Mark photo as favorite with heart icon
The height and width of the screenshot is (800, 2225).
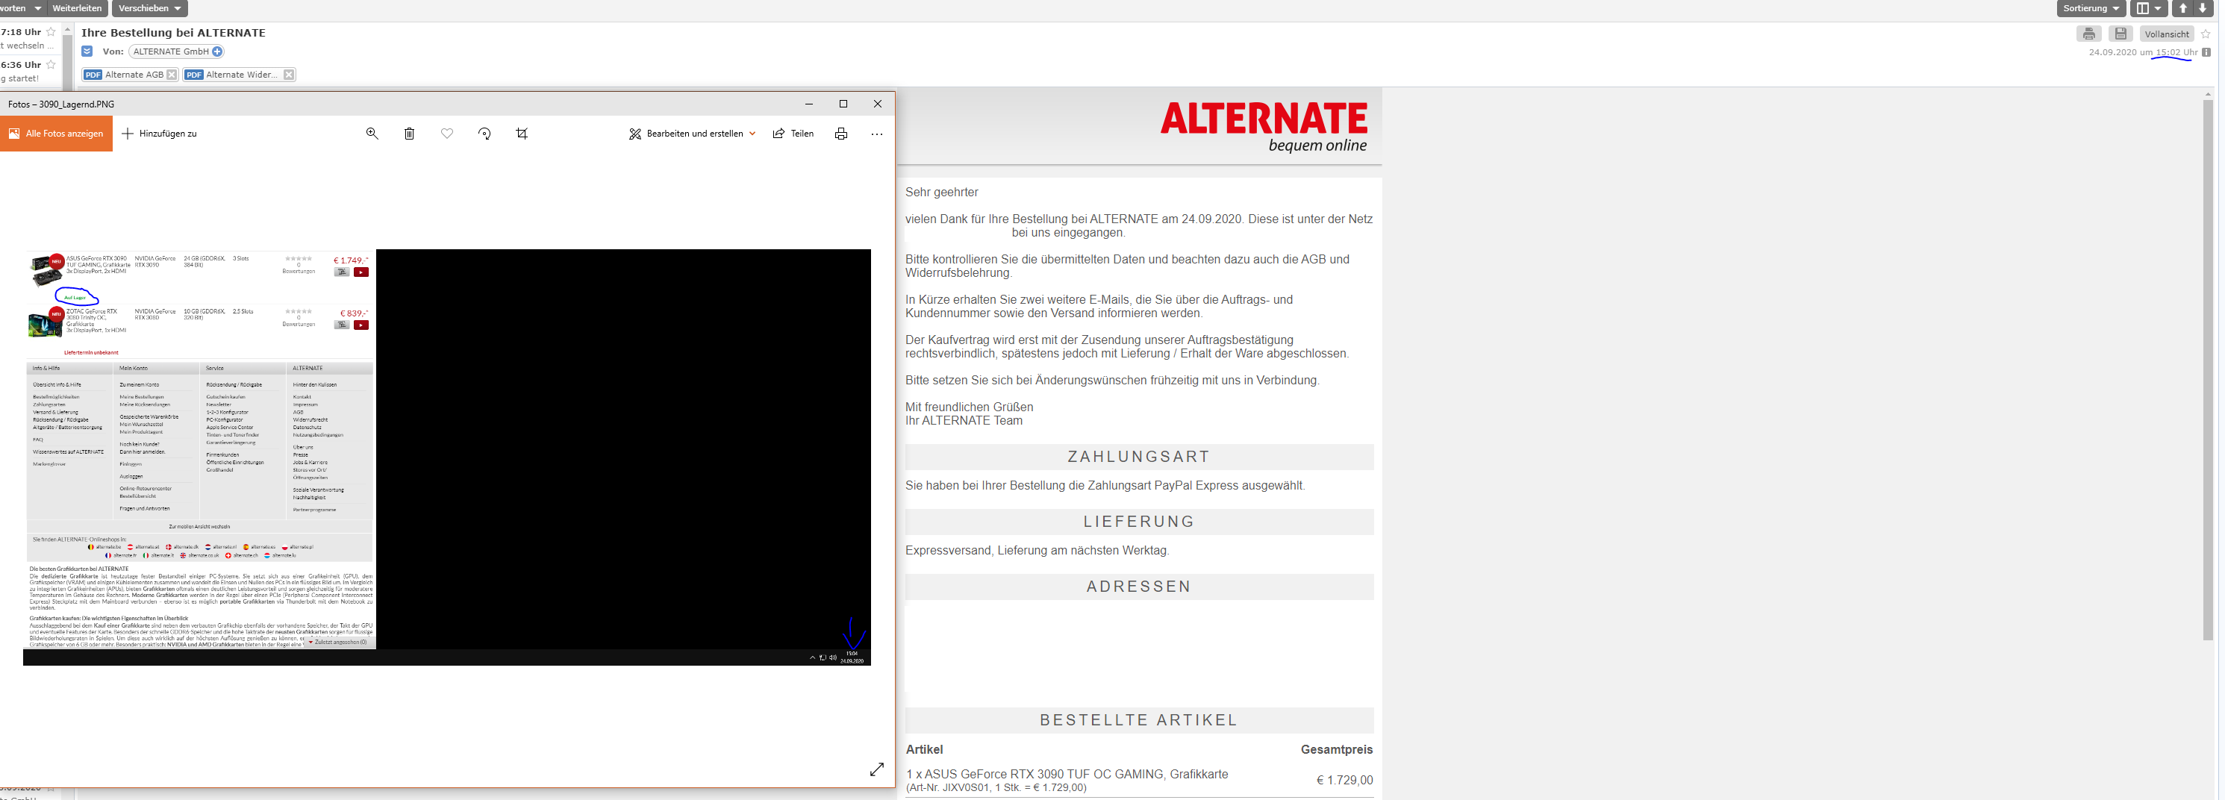pyautogui.click(x=446, y=133)
